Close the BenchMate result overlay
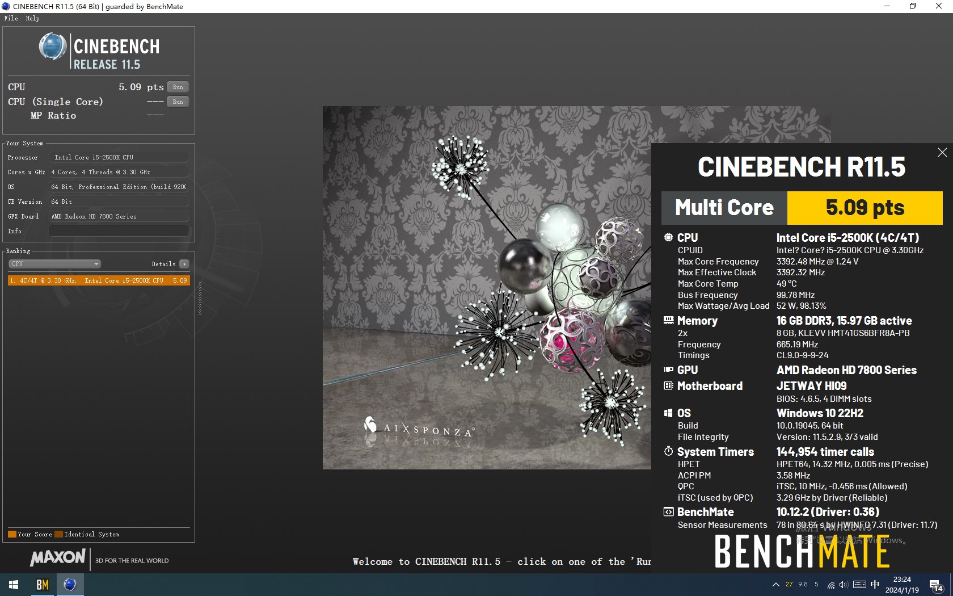 (x=942, y=152)
